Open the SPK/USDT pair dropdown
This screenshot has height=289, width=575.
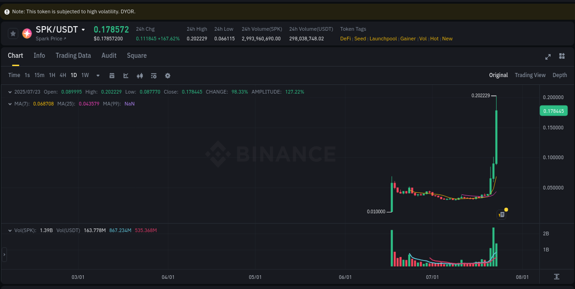pyautogui.click(x=84, y=29)
